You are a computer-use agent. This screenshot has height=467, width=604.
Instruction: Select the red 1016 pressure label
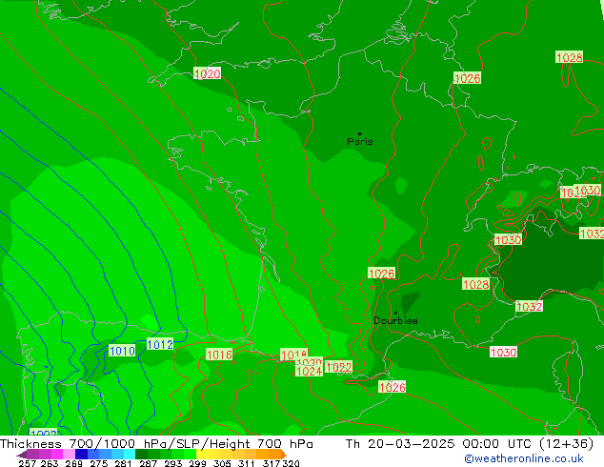(x=219, y=355)
